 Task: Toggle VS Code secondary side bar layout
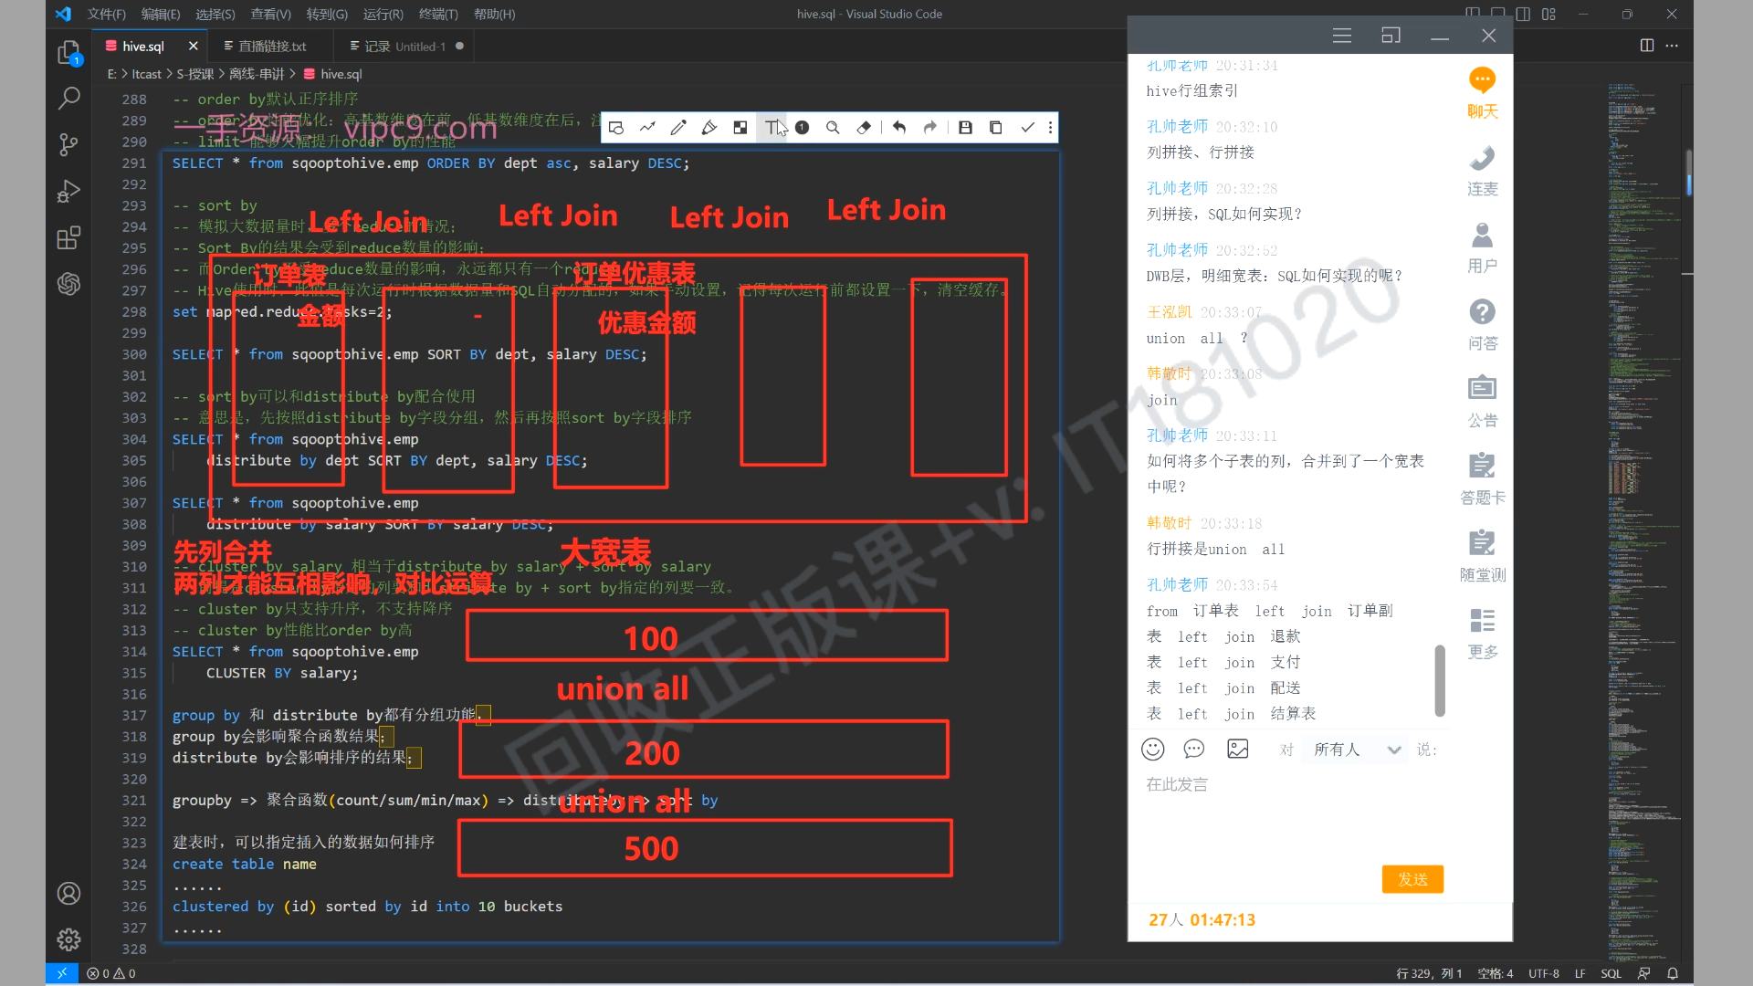click(x=1523, y=14)
